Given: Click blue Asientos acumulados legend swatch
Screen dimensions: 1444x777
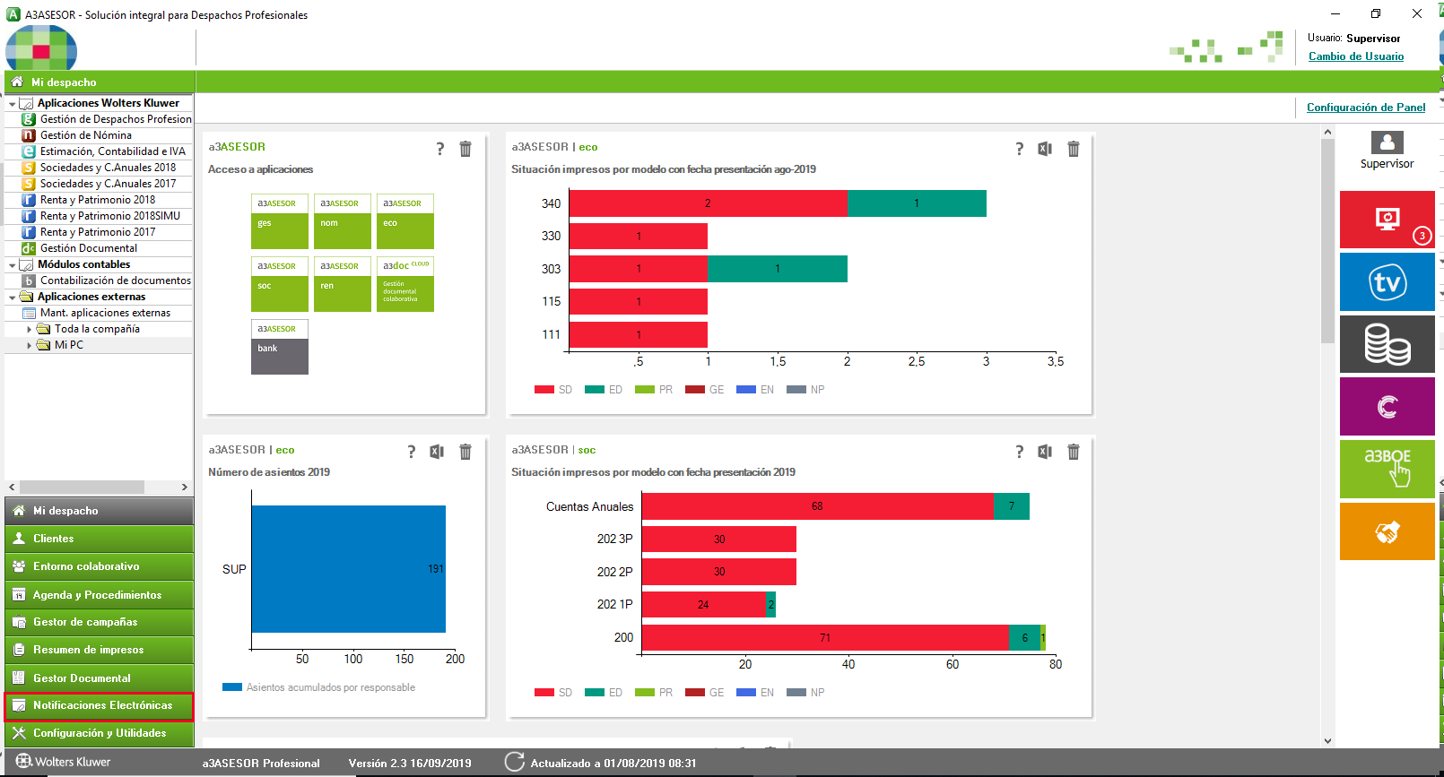Looking at the screenshot, I should 232,687.
